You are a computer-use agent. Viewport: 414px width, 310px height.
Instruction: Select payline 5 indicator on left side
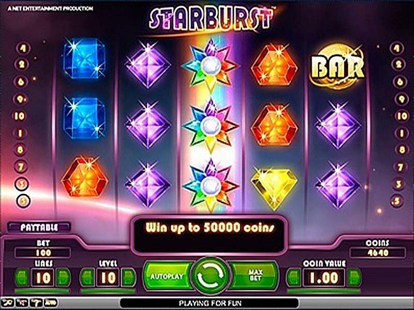click(23, 201)
